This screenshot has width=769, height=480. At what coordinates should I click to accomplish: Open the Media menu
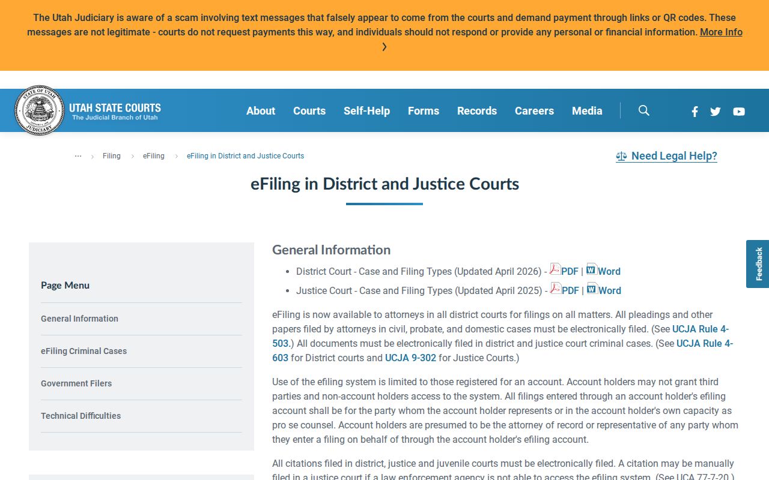[587, 110]
